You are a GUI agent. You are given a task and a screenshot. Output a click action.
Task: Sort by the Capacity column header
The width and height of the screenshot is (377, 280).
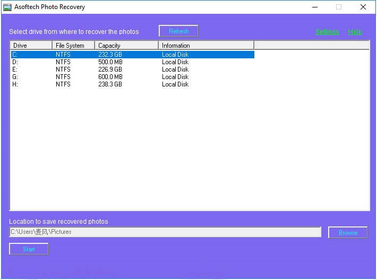[x=126, y=46]
